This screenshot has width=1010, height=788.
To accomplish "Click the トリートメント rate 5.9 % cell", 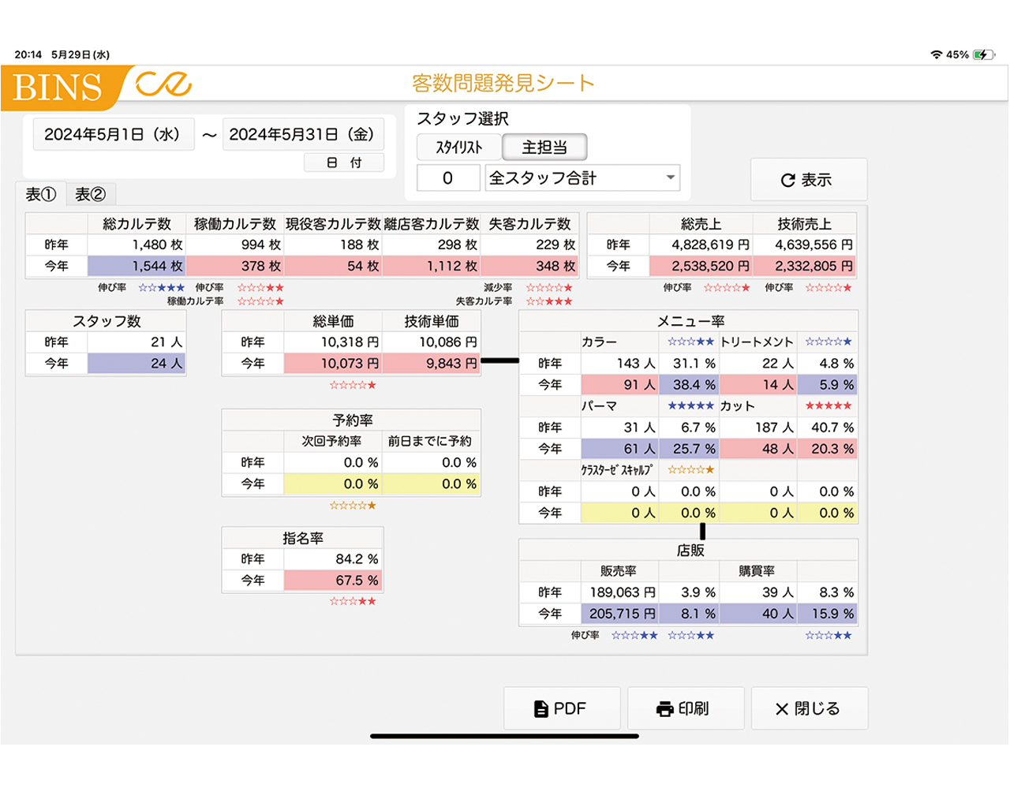I will pos(828,385).
